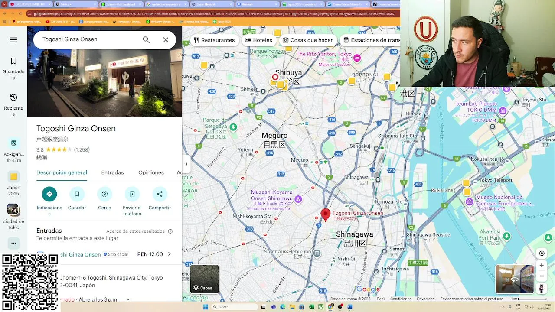Viewport: 555px width, 312px height.
Task: Click the red Togoshi Ginza Onsen pin
Action: (326, 215)
